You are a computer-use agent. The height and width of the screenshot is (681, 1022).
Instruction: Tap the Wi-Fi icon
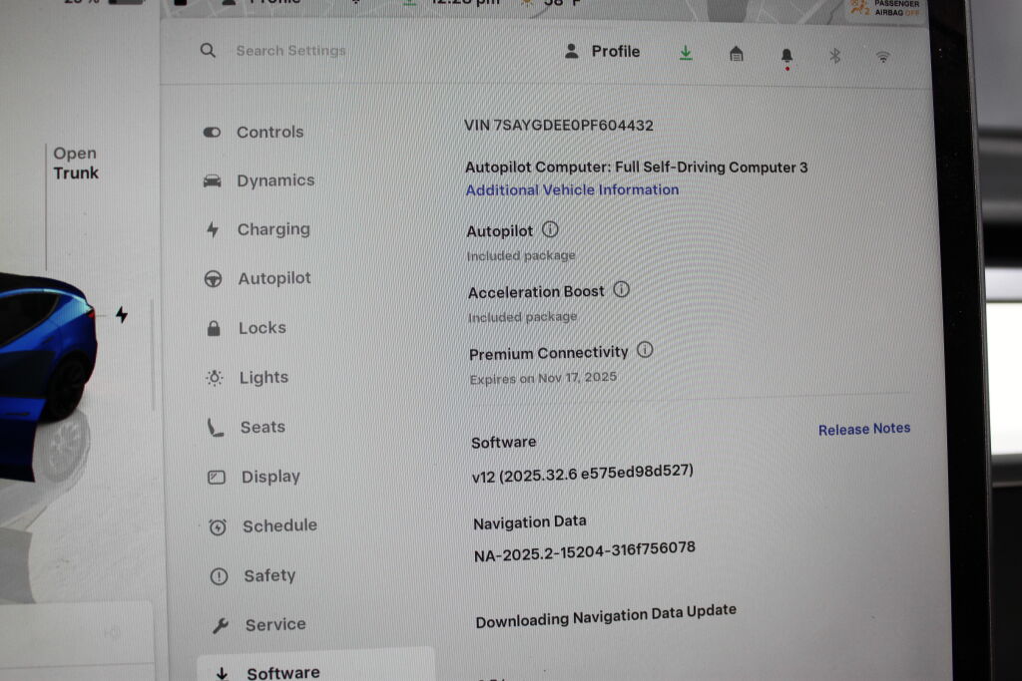[x=882, y=58]
